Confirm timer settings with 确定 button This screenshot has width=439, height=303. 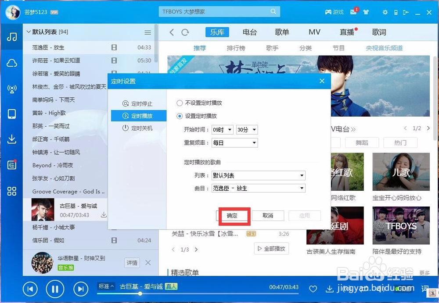[233, 215]
